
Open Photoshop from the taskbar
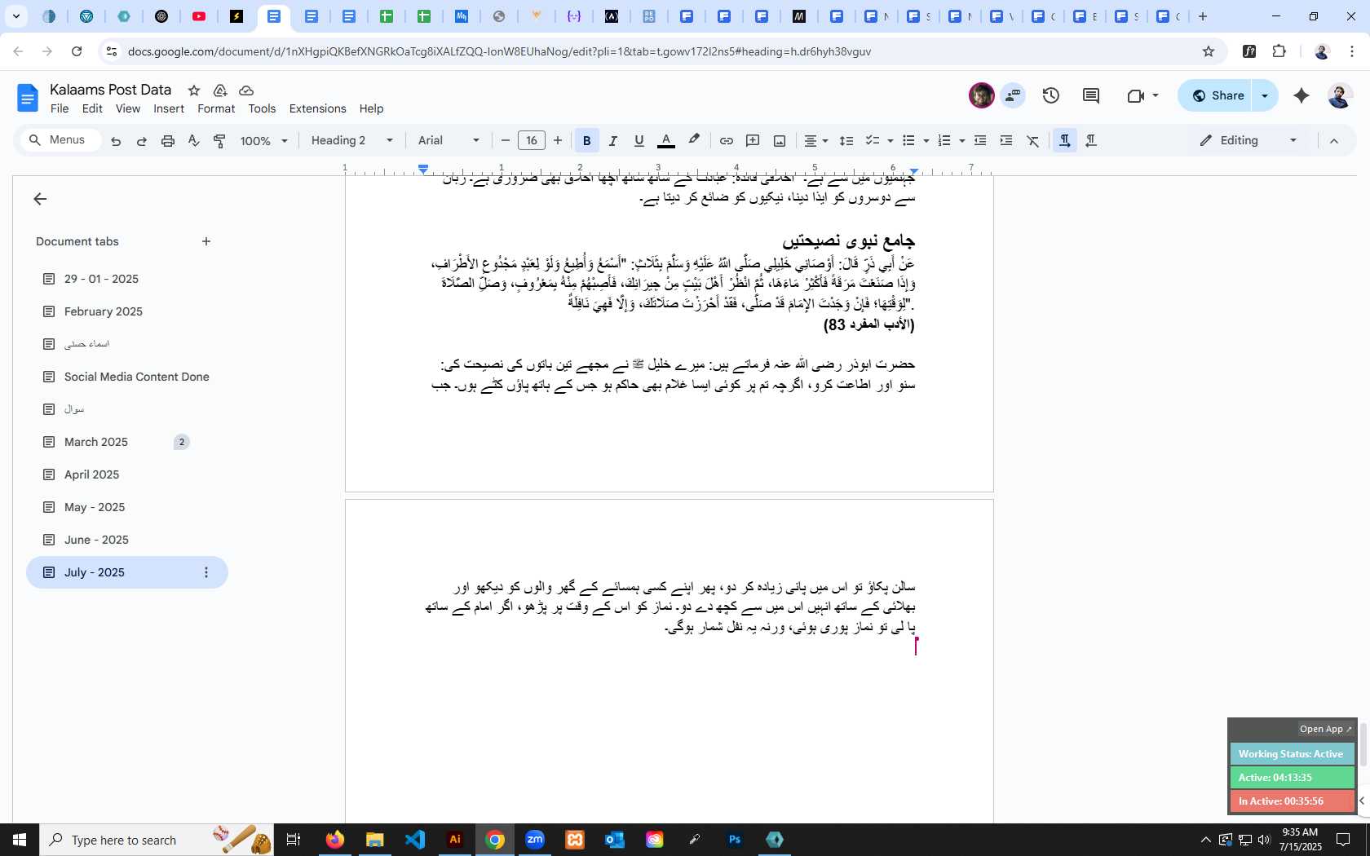point(735,840)
